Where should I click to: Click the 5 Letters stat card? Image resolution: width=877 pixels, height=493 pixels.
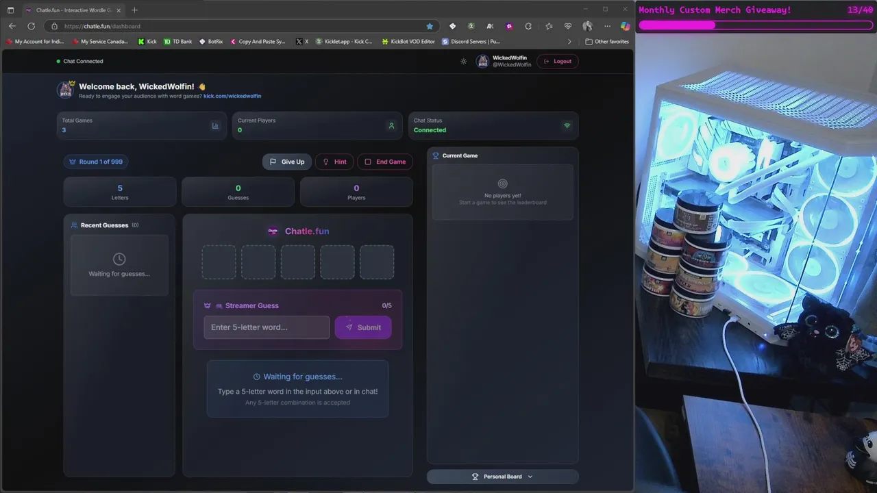pyautogui.click(x=120, y=192)
